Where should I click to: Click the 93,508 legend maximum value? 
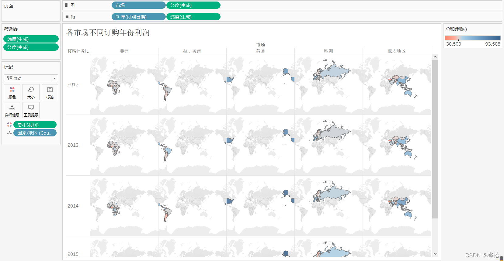[x=493, y=44]
